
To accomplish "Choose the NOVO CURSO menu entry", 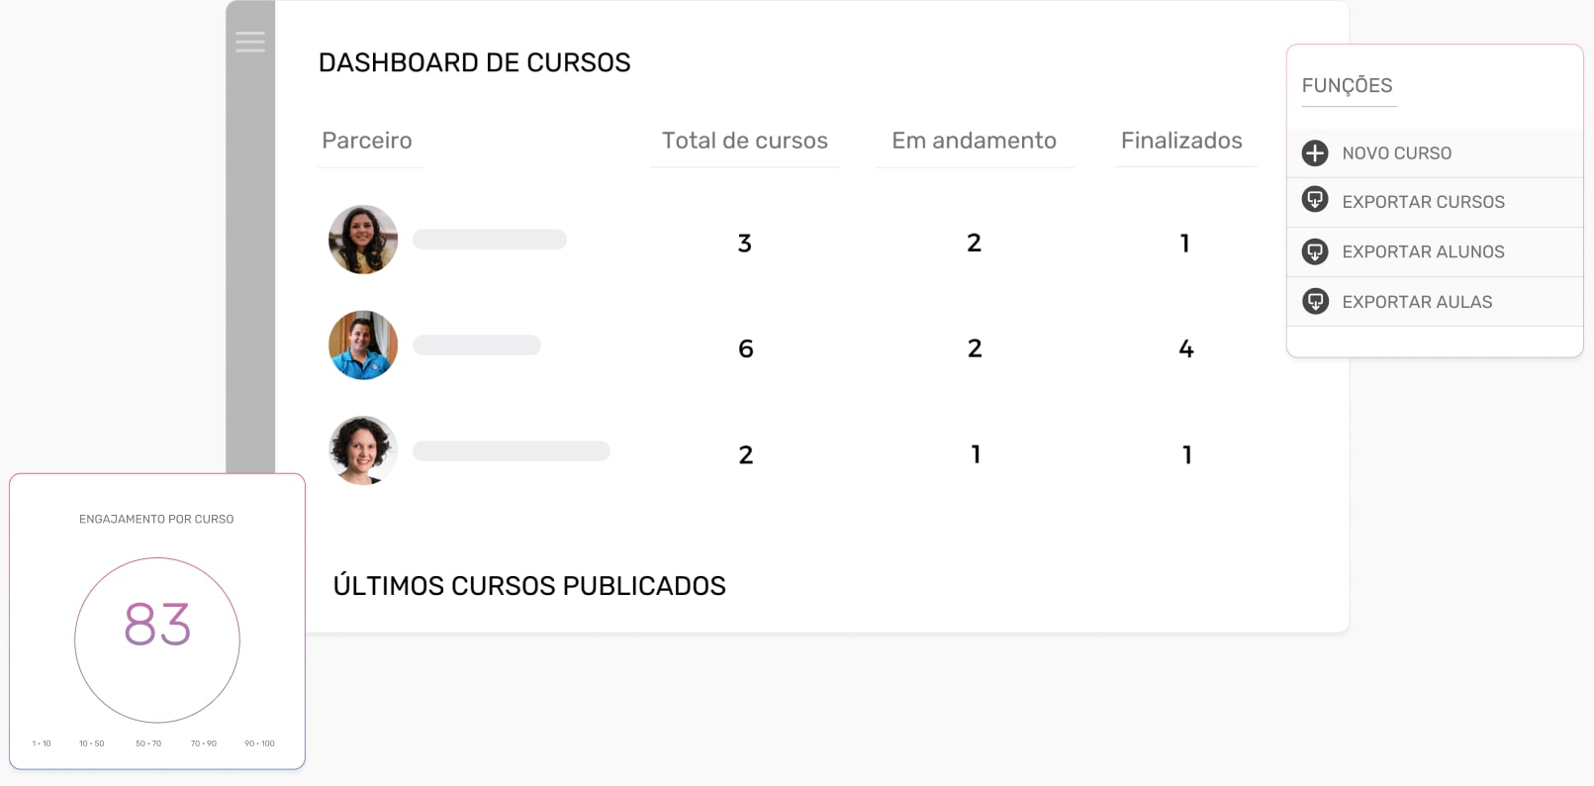I will point(1396,153).
